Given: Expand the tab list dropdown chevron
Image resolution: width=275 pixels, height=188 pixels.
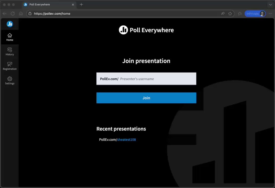Looking at the screenshot, I should [x=271, y=4].
